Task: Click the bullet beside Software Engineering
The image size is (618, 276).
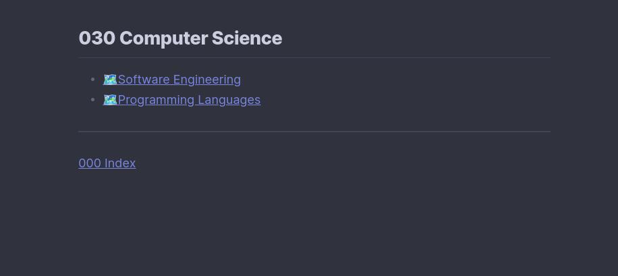Action: point(92,80)
